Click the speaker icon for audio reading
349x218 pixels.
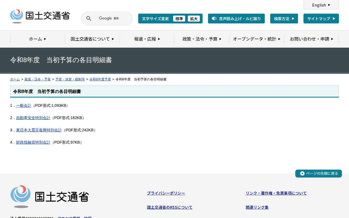click(214, 19)
